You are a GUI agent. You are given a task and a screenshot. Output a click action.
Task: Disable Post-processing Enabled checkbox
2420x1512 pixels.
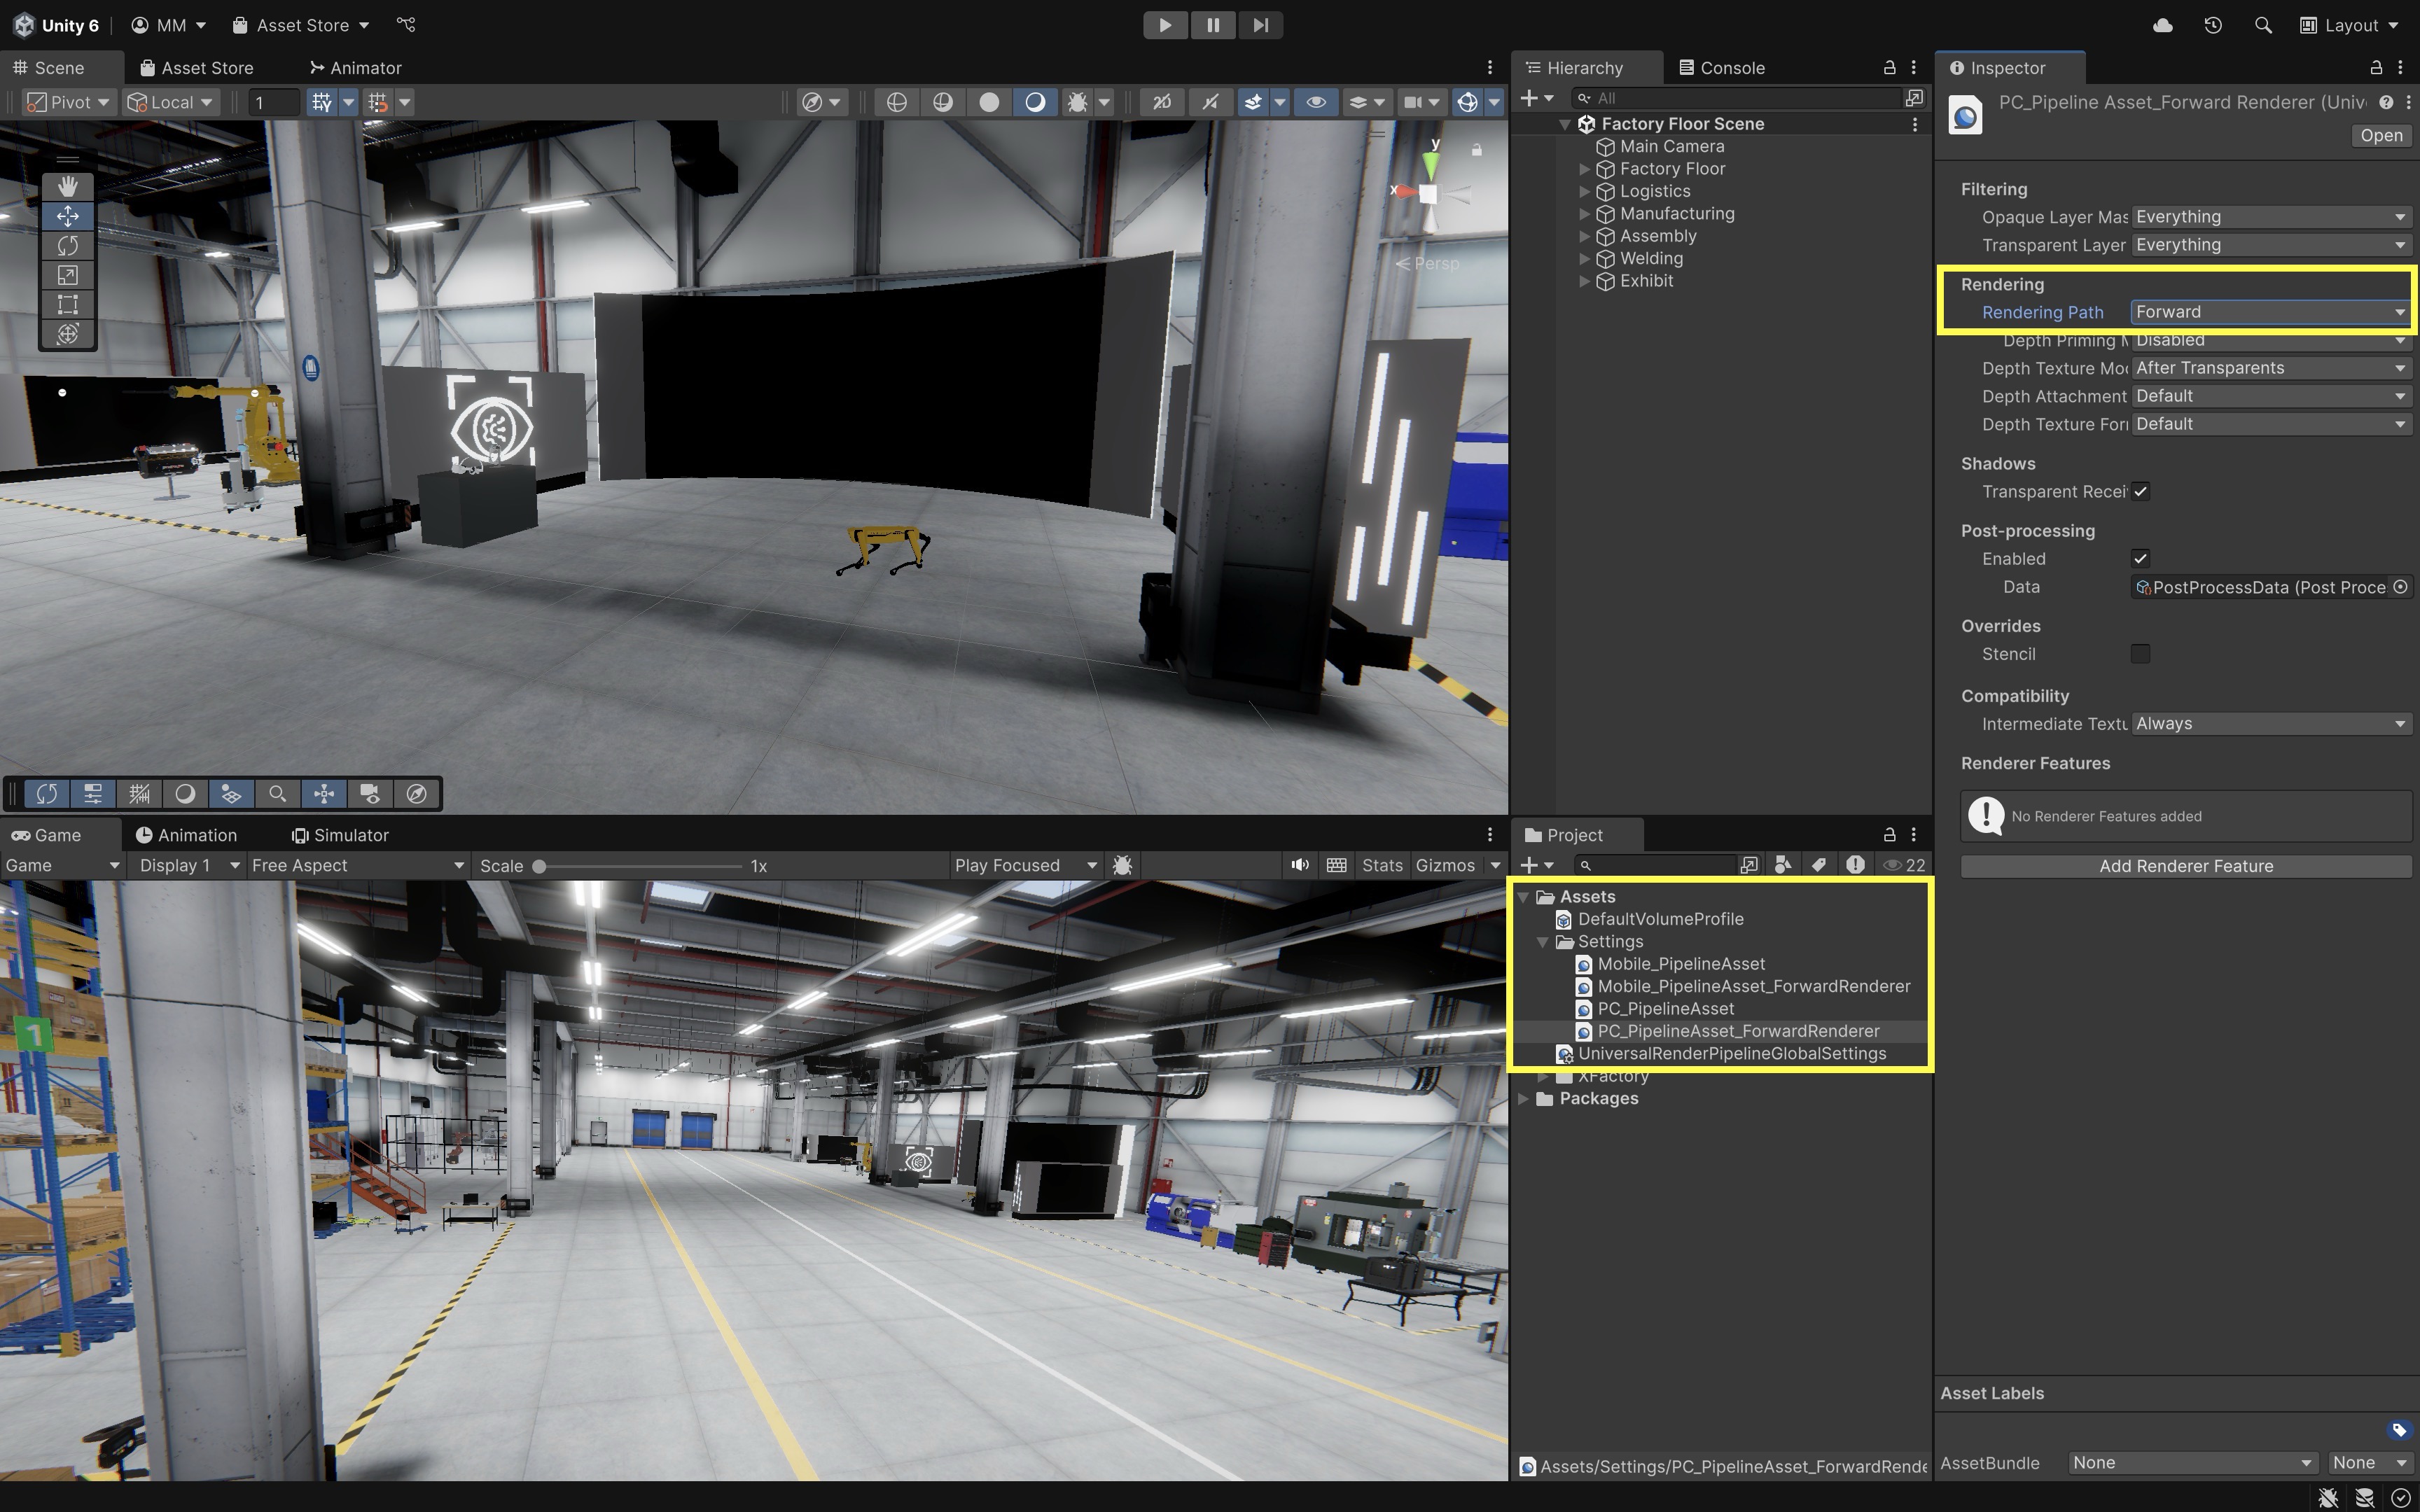coord(2140,559)
